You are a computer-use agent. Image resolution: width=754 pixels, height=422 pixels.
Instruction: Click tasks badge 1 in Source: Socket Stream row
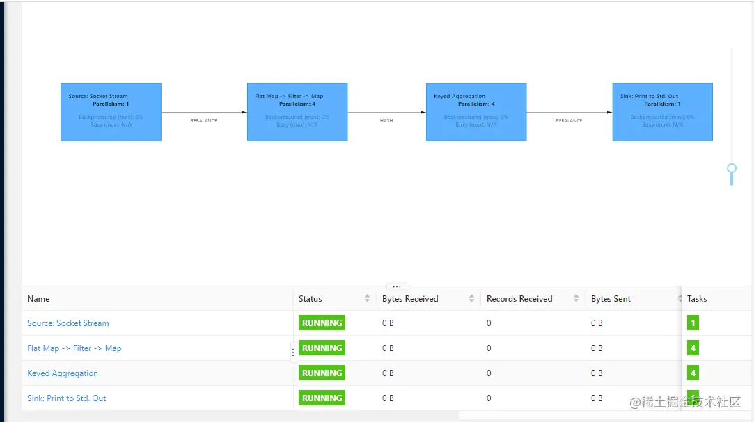[x=693, y=323]
